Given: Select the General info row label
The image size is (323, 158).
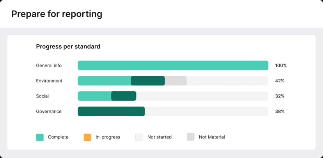Looking at the screenshot, I should [x=49, y=66].
